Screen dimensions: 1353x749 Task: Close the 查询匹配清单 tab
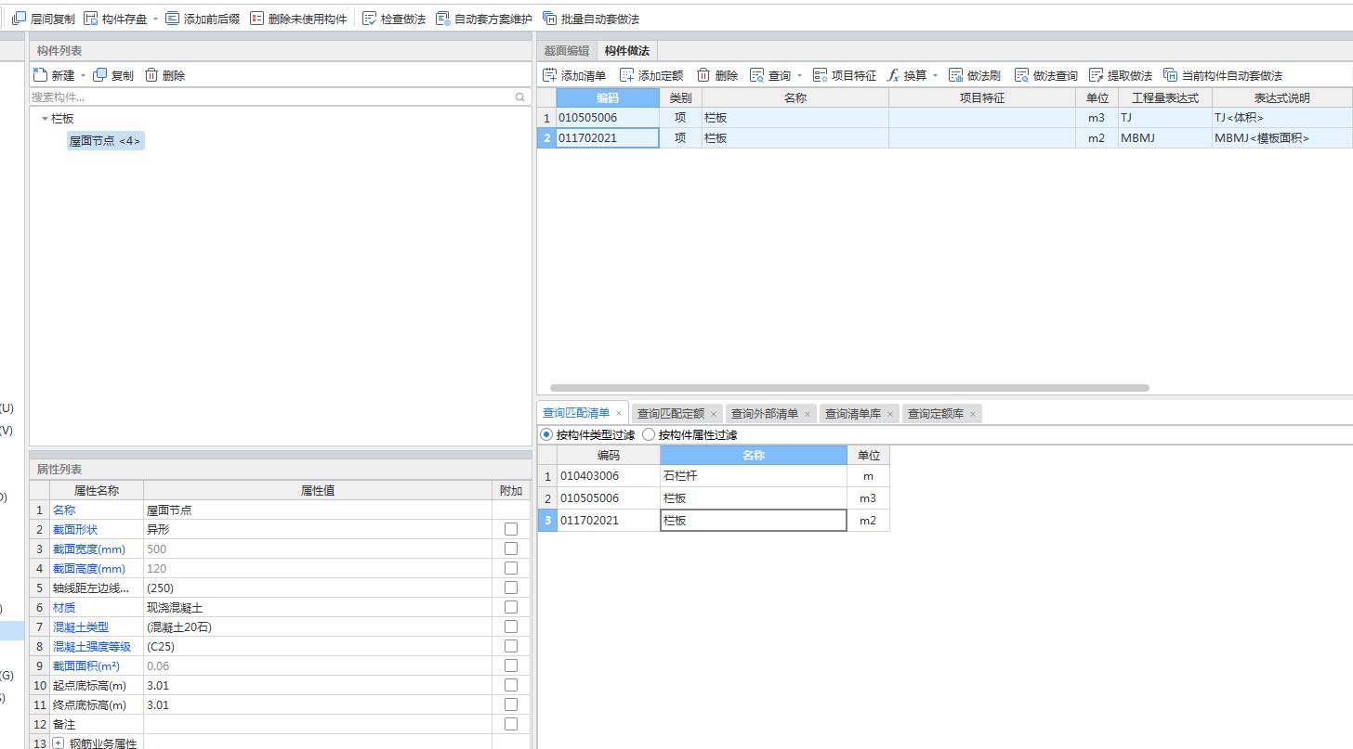point(619,414)
